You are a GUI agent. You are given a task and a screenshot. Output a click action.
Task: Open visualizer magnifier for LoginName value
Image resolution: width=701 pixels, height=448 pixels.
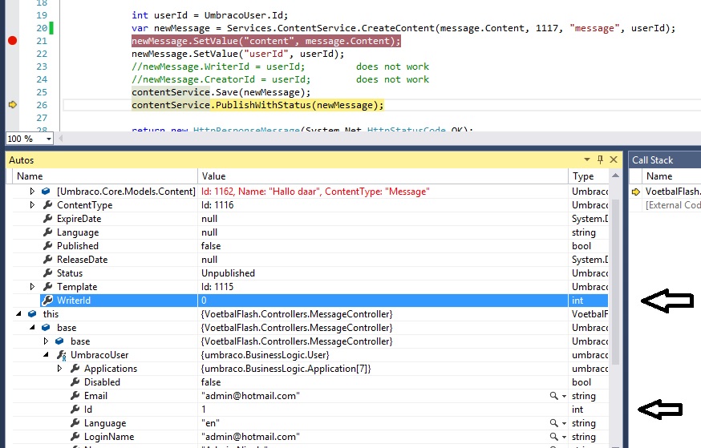pyautogui.click(x=554, y=437)
